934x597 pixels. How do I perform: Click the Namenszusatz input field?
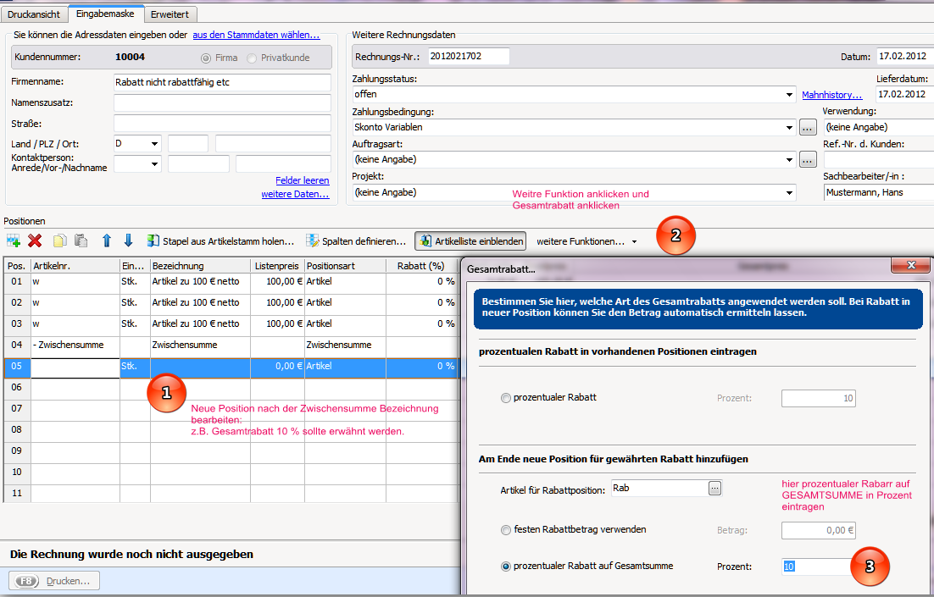222,103
